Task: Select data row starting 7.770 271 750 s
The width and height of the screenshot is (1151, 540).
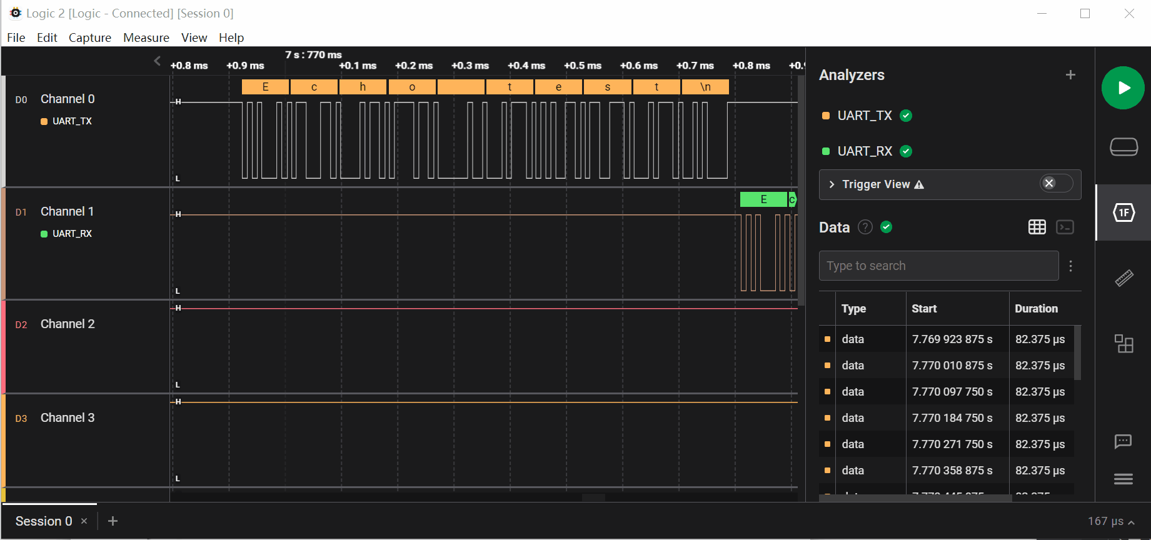Action: coord(947,444)
